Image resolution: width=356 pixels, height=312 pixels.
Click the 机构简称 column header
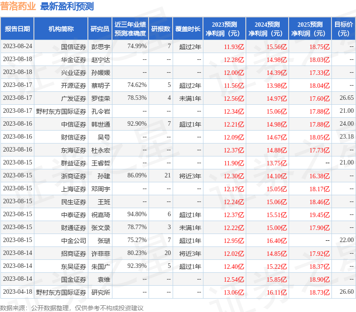(x=61, y=29)
